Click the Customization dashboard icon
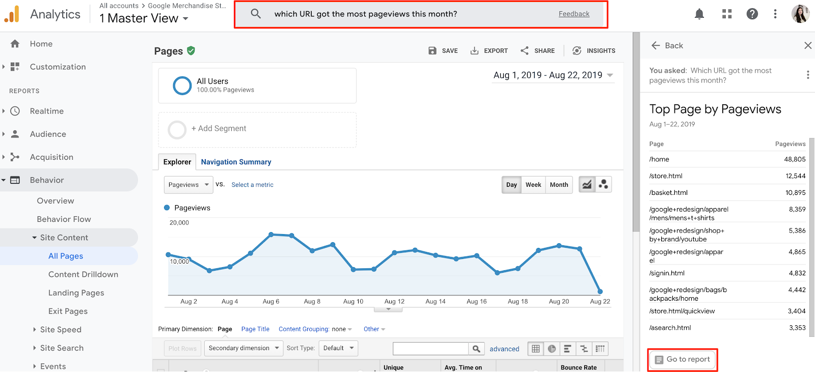The image size is (815, 372). [15, 67]
